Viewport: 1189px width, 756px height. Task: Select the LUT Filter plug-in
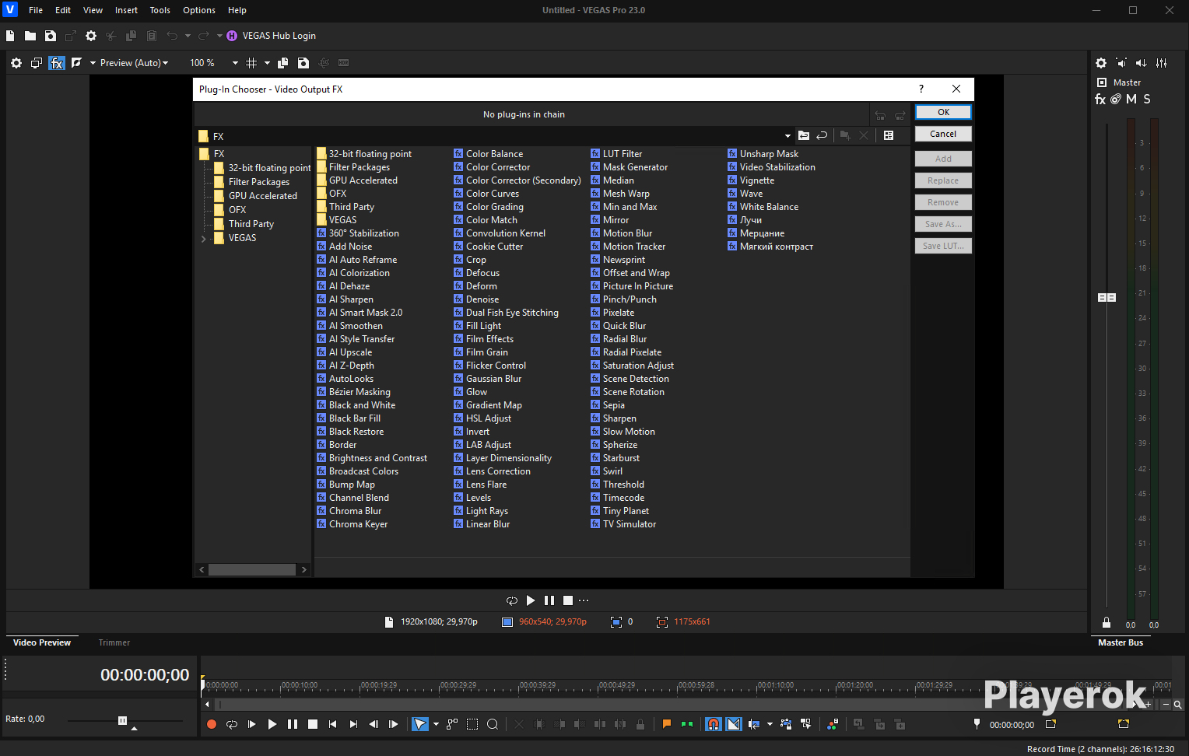(622, 154)
